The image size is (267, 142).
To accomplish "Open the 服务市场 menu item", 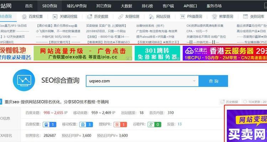I will tap(214, 6).
